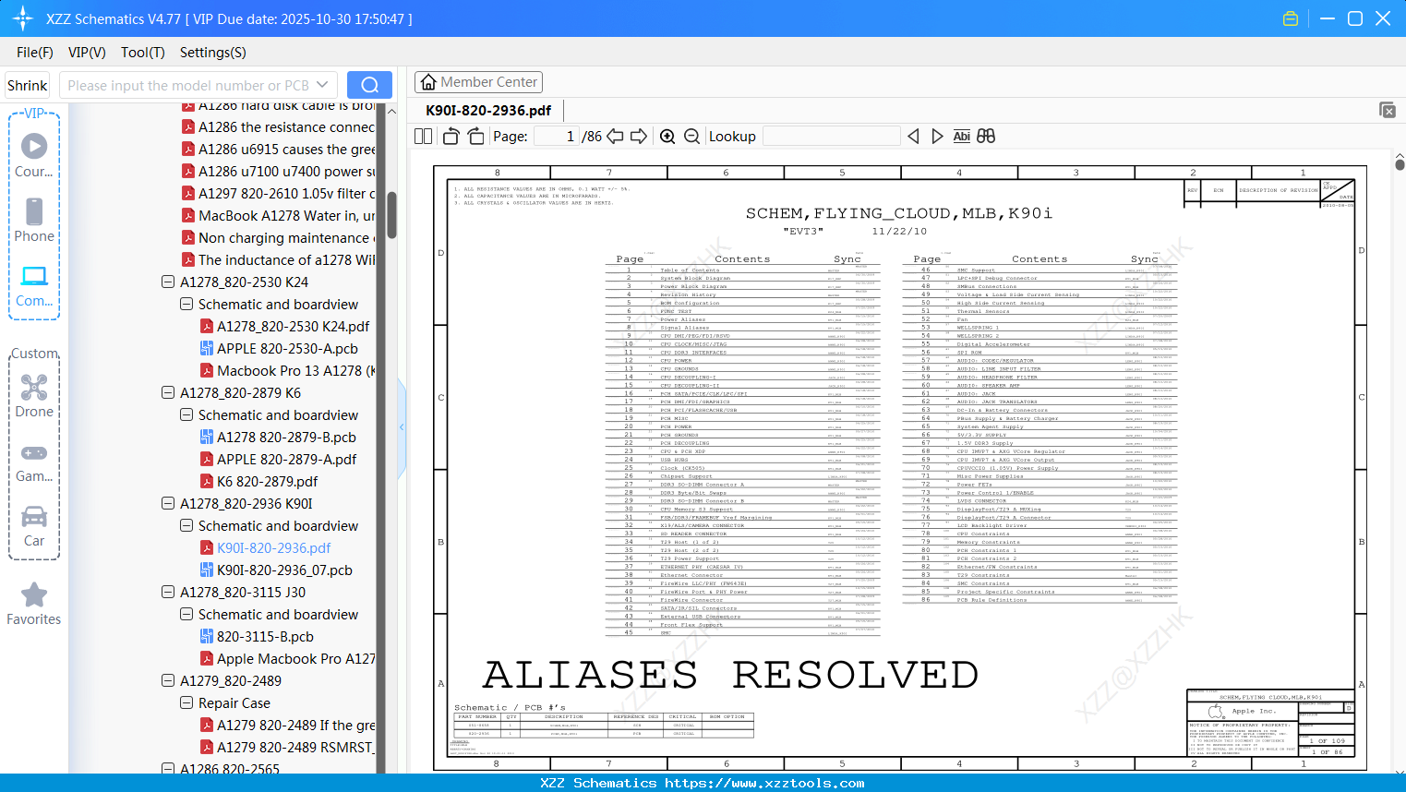The image size is (1406, 792).
Task: Click the Lookup text field
Action: pyautogui.click(x=831, y=137)
